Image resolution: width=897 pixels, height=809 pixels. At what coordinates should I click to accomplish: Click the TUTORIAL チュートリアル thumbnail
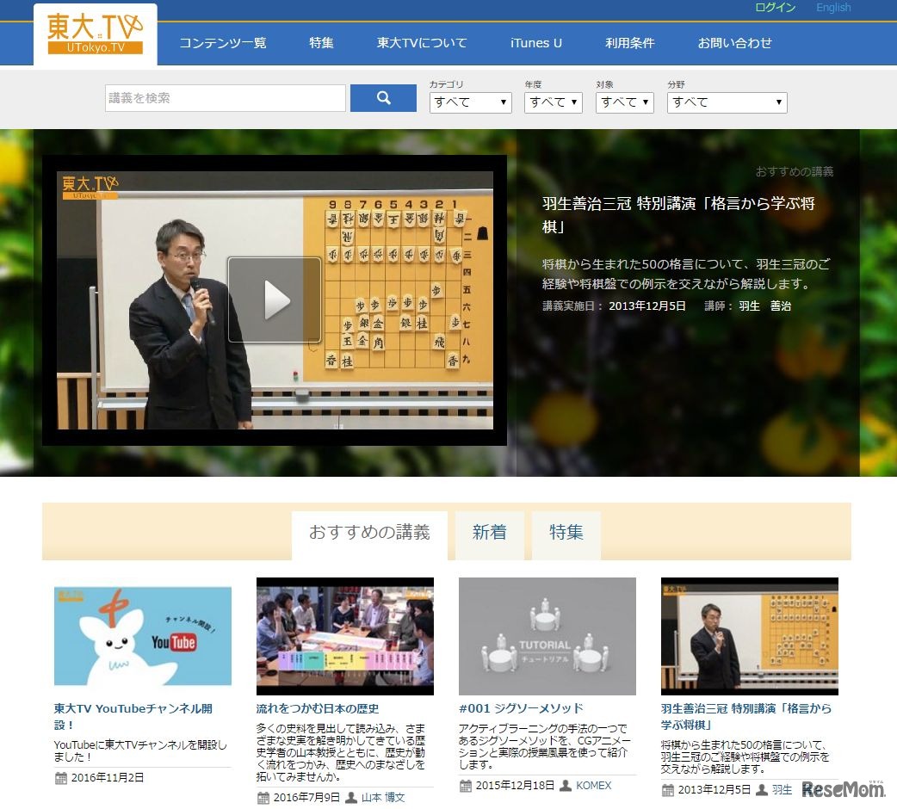[547, 636]
